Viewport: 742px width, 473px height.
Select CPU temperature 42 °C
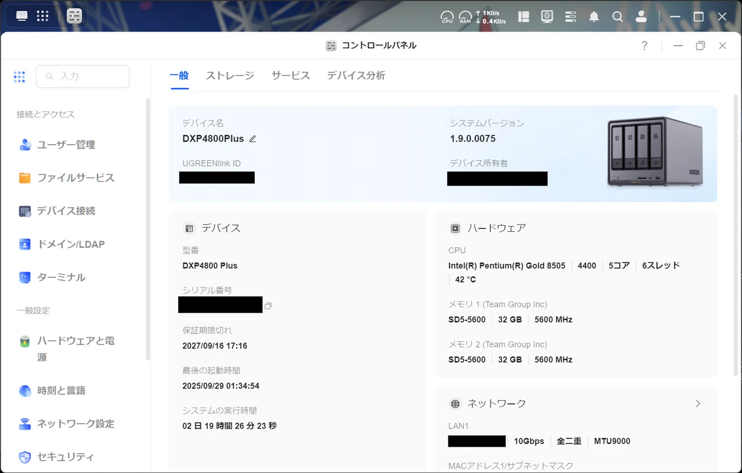[x=466, y=279]
